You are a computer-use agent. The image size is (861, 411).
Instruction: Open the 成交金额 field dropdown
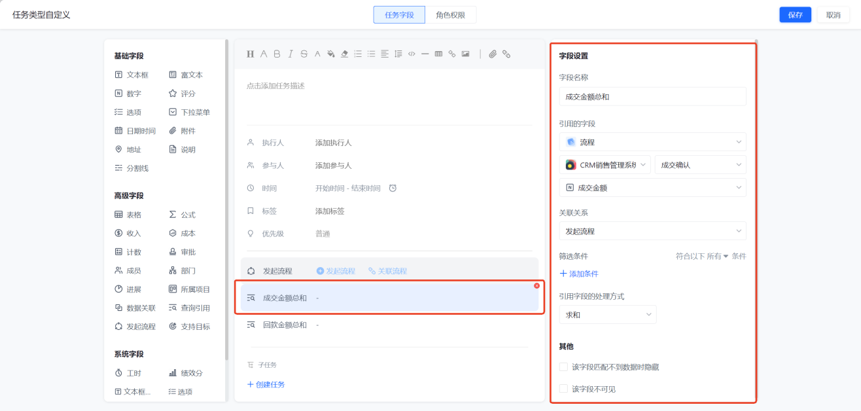coord(652,188)
